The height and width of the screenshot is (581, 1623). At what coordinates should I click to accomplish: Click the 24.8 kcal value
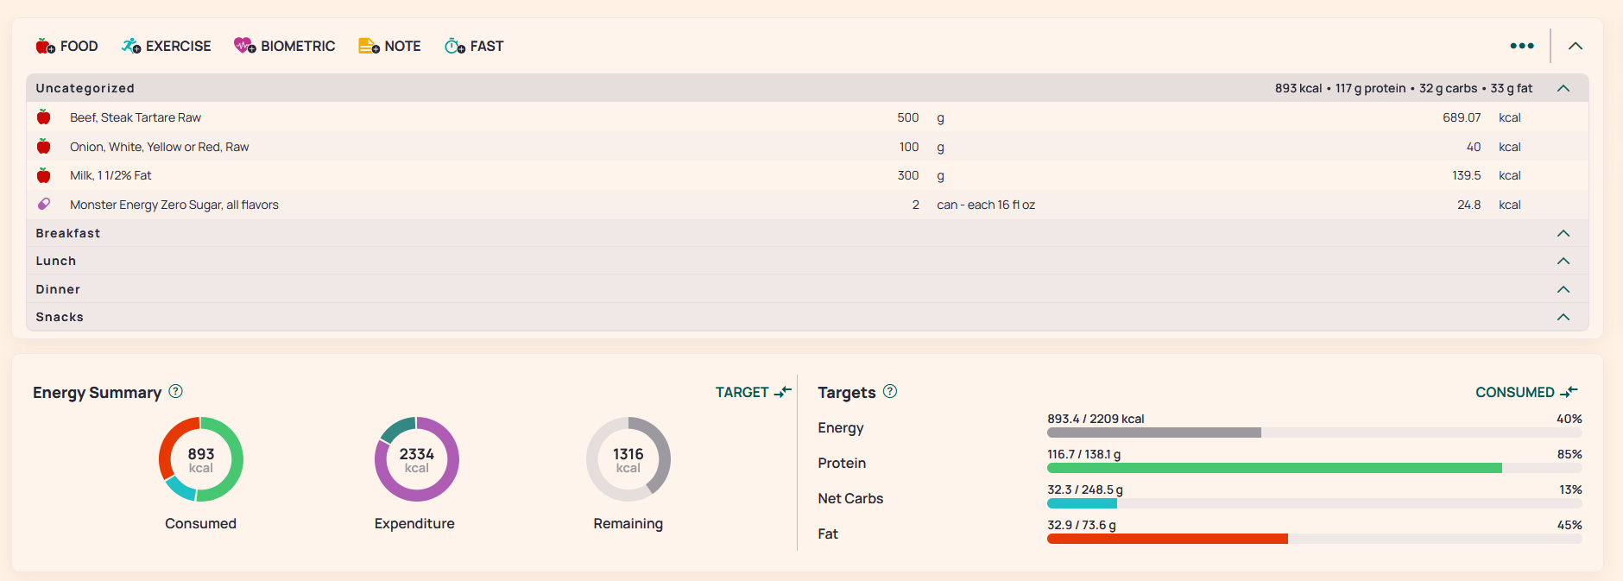pyautogui.click(x=1469, y=205)
